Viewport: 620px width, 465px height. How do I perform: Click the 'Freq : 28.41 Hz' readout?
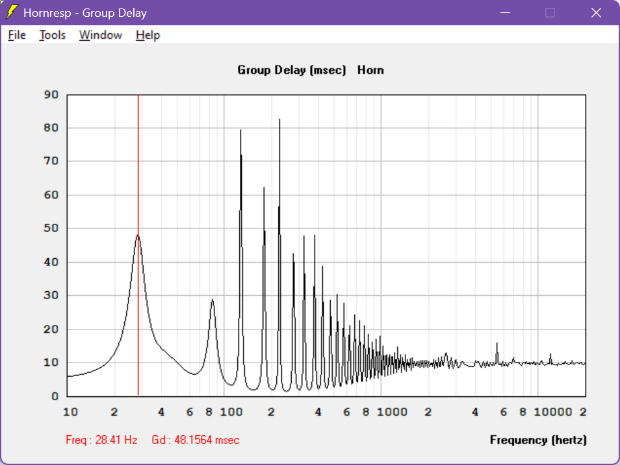point(101,440)
